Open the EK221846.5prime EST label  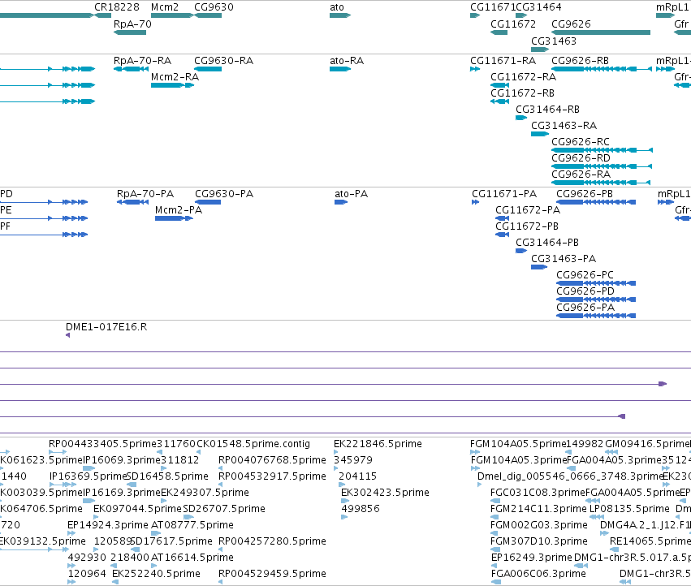click(x=378, y=444)
